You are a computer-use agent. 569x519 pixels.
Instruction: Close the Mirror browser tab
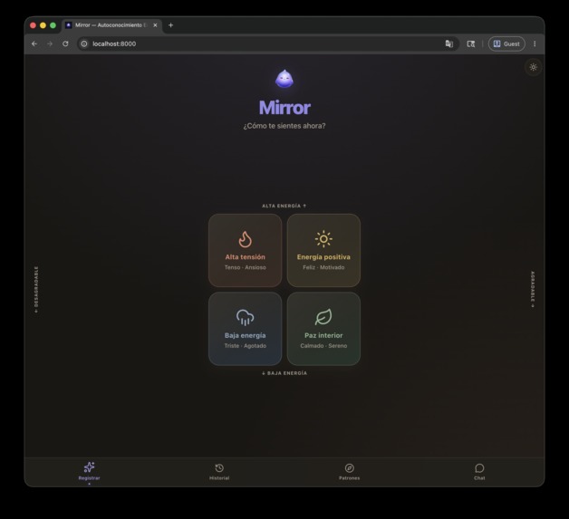coord(155,25)
